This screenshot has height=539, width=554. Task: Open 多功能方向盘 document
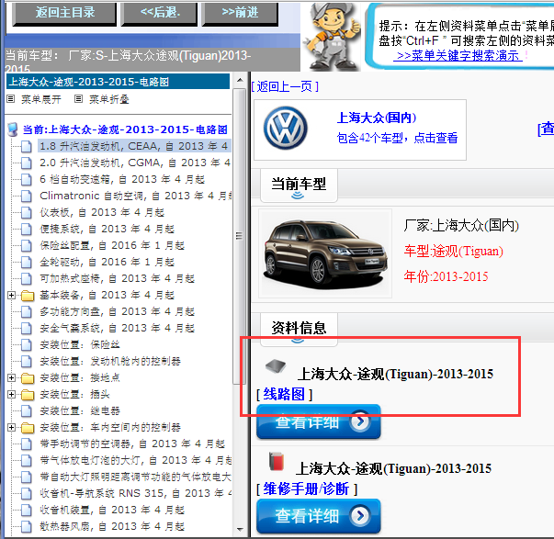point(117,311)
